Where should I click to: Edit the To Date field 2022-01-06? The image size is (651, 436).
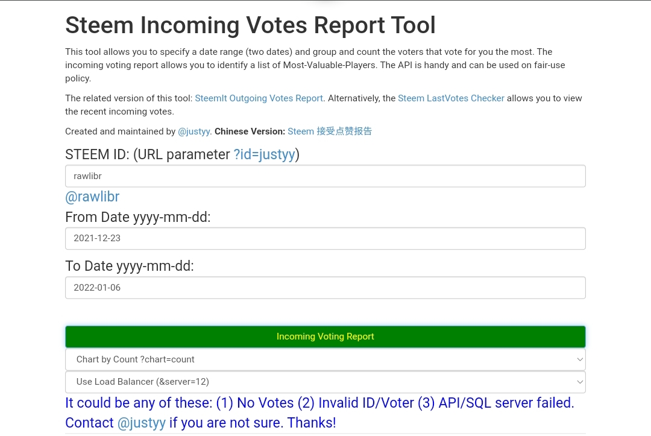coord(325,287)
